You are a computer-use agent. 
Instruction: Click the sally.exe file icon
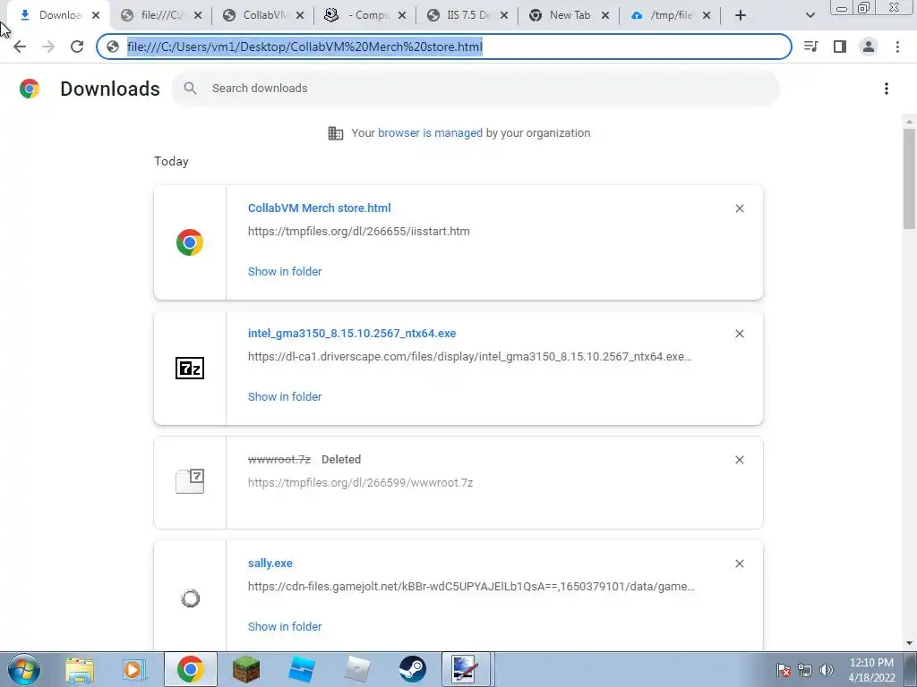pyautogui.click(x=190, y=598)
